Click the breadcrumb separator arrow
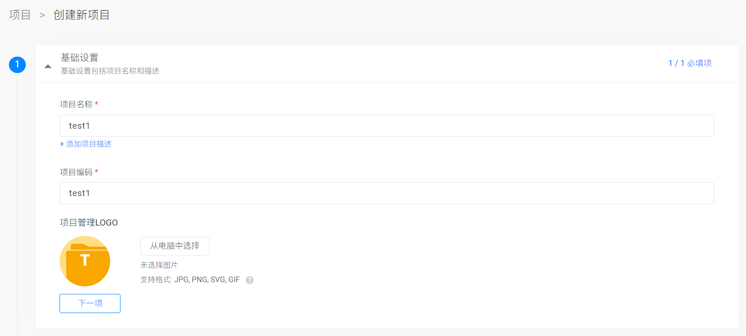The height and width of the screenshot is (336, 746). tap(42, 15)
